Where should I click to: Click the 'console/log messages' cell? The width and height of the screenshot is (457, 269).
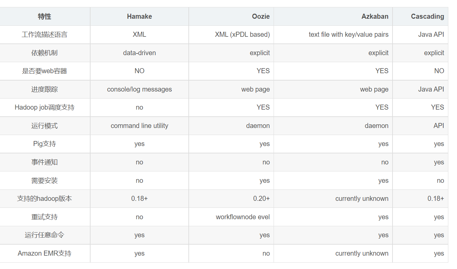click(139, 89)
